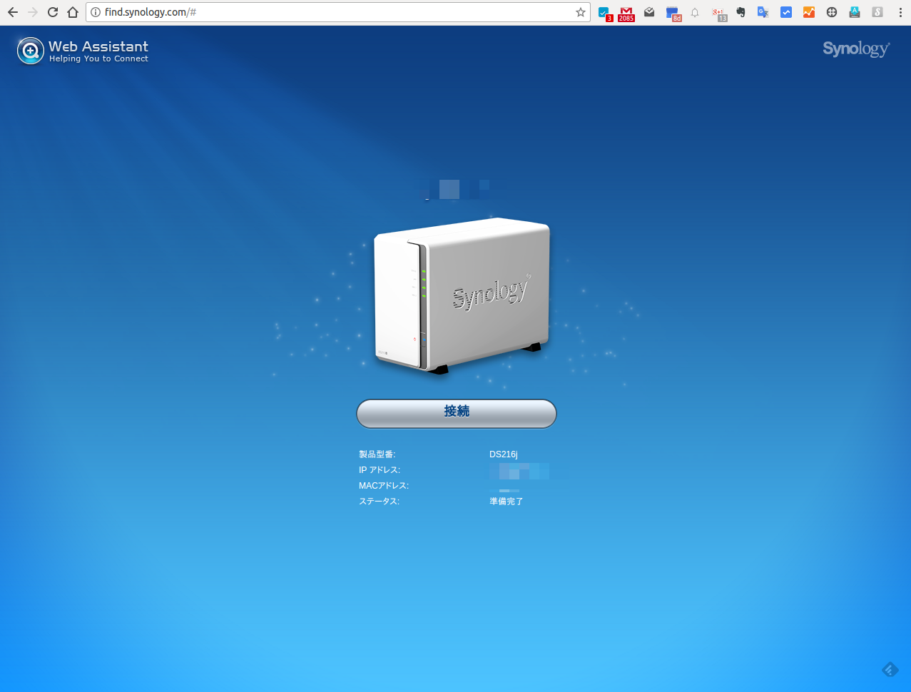The height and width of the screenshot is (692, 911).
Task: Click the Helping You to Connect tagline
Action: click(x=98, y=59)
